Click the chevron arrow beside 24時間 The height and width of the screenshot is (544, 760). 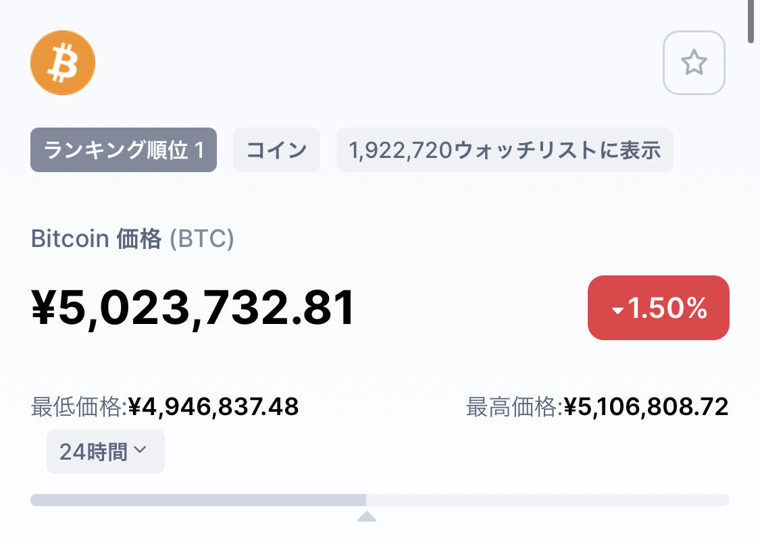tap(141, 450)
